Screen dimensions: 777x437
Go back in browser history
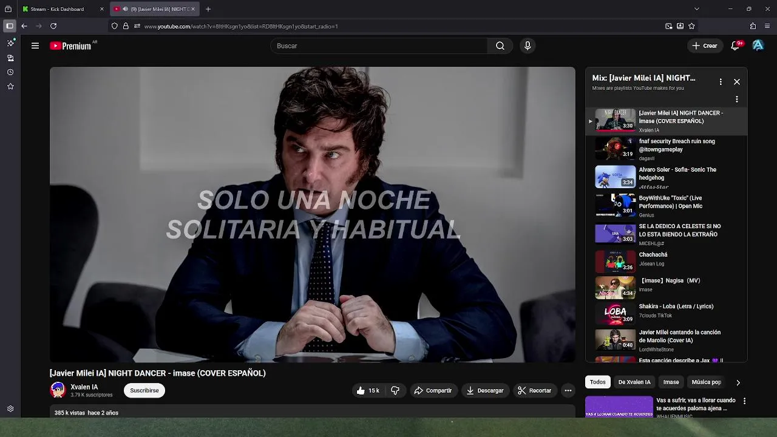coord(24,26)
